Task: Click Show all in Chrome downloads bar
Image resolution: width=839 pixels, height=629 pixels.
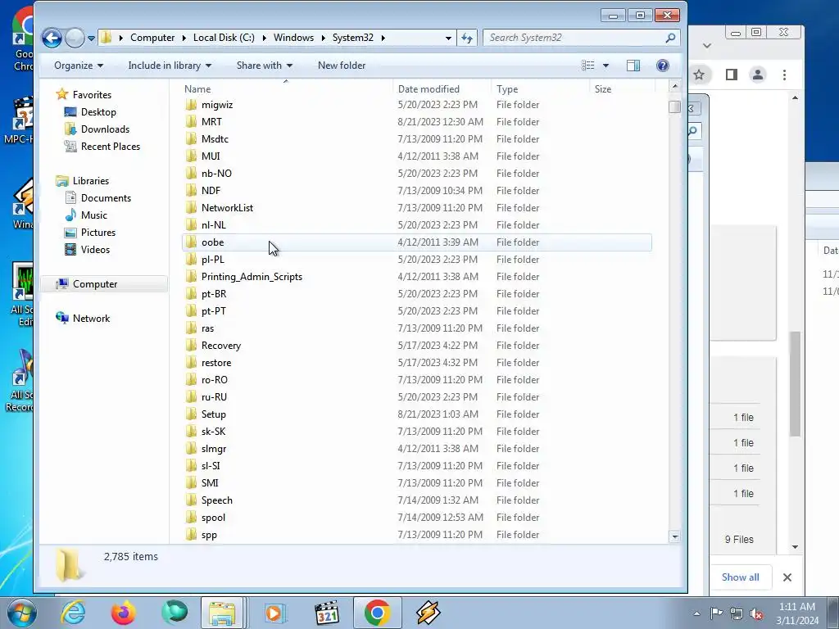Action: tap(740, 577)
